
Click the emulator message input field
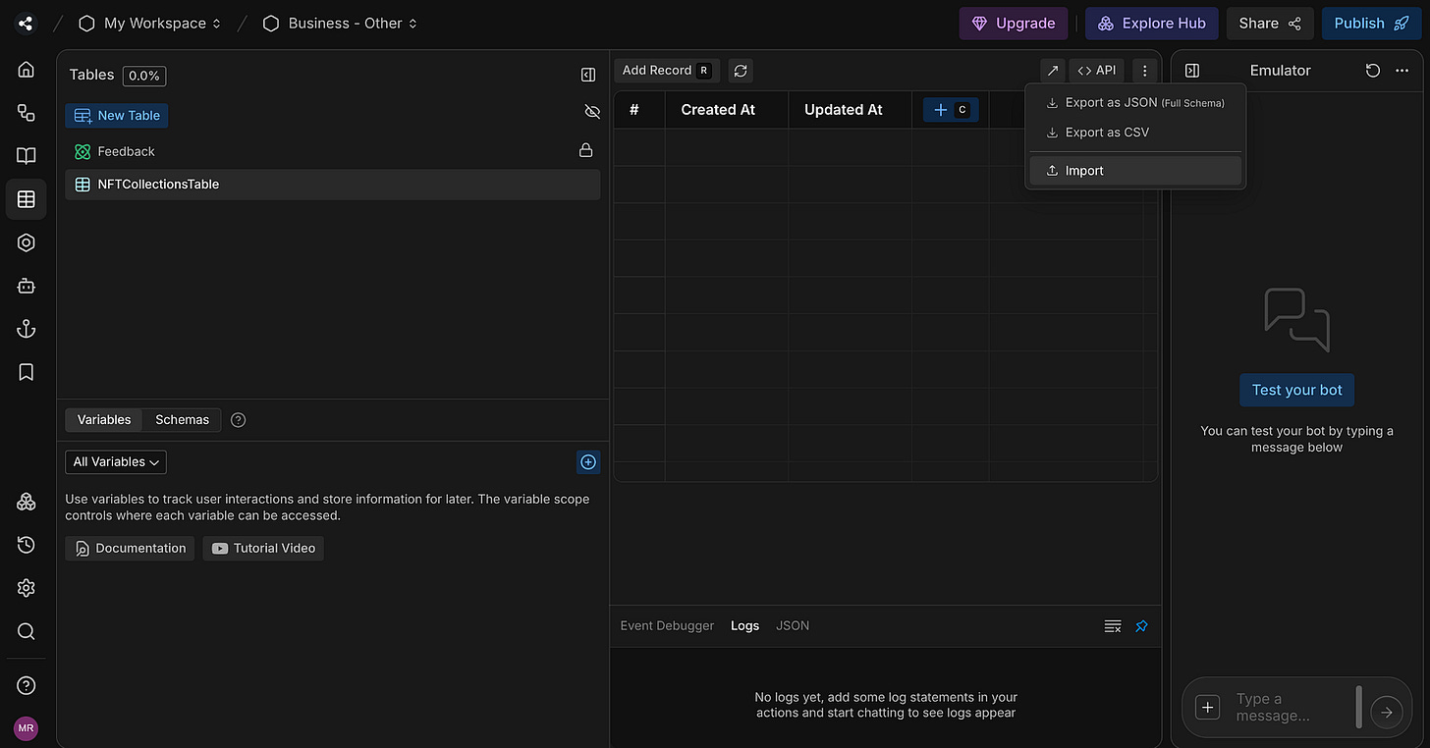coord(1291,707)
